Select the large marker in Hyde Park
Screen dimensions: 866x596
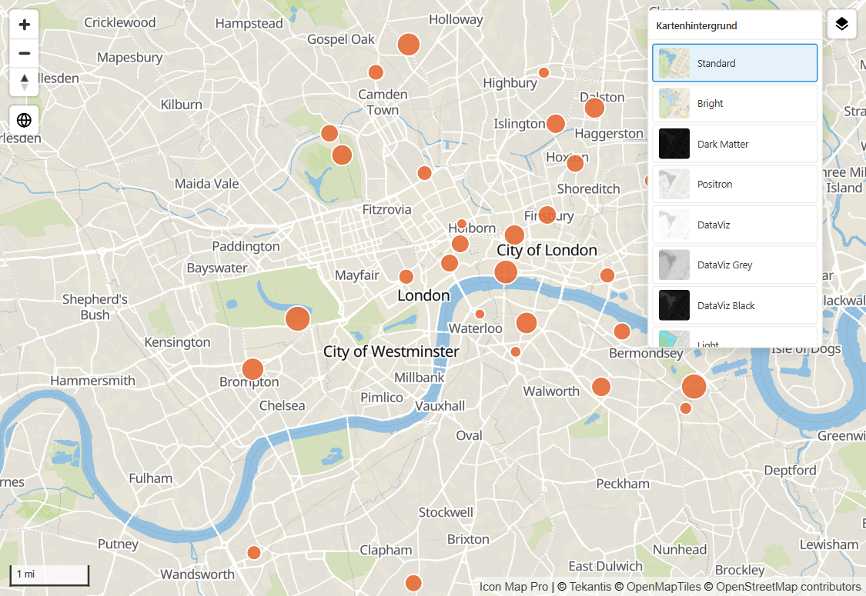(298, 318)
